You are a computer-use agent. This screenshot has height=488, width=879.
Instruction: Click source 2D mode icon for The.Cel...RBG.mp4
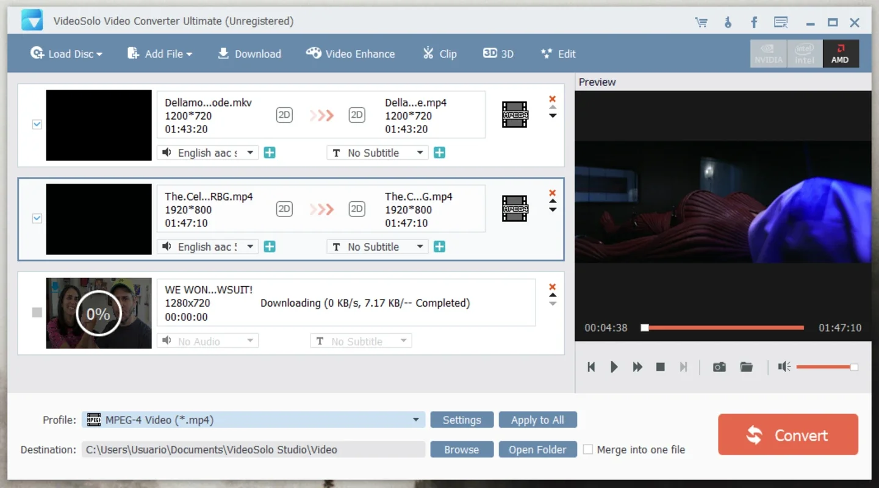point(284,209)
